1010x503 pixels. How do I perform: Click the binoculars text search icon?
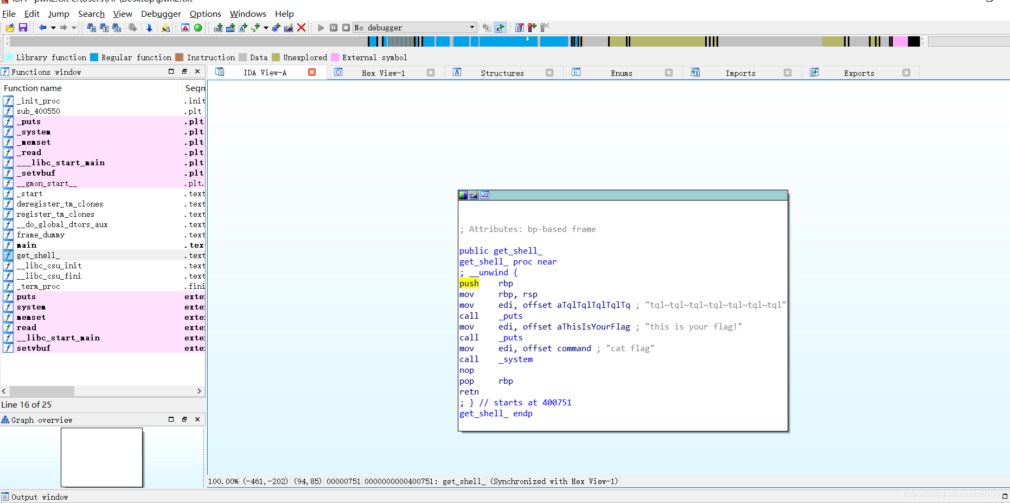(x=104, y=28)
